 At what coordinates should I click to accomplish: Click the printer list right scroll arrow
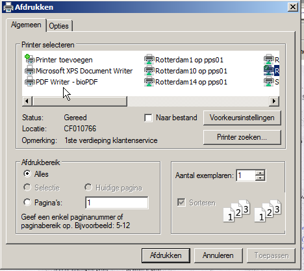click(x=274, y=101)
